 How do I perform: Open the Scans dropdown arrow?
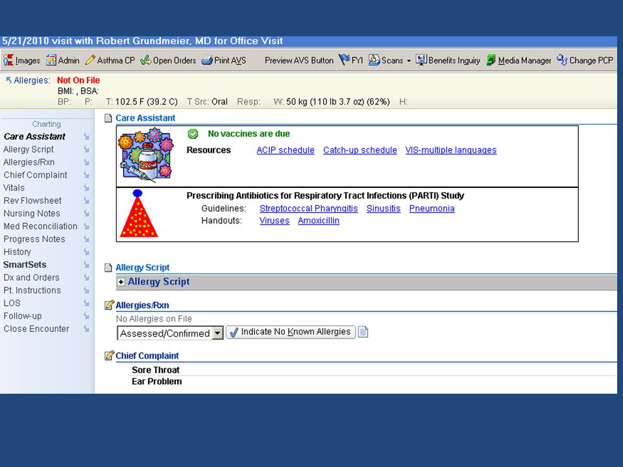pos(409,61)
